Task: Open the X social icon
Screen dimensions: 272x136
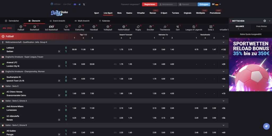Action: pyautogui.click(x=84, y=4)
